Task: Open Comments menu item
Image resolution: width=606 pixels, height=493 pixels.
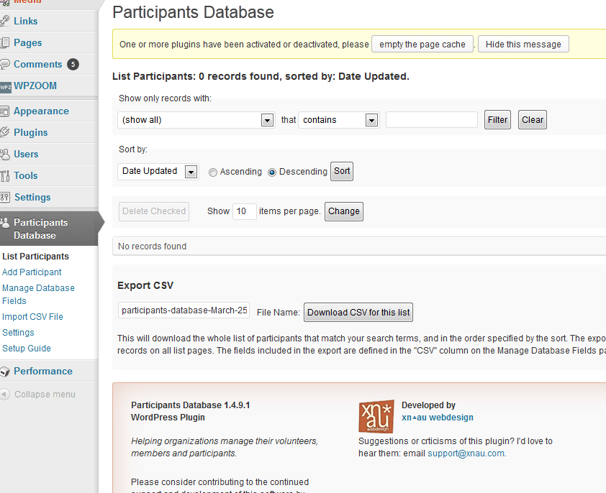Action: pos(38,65)
